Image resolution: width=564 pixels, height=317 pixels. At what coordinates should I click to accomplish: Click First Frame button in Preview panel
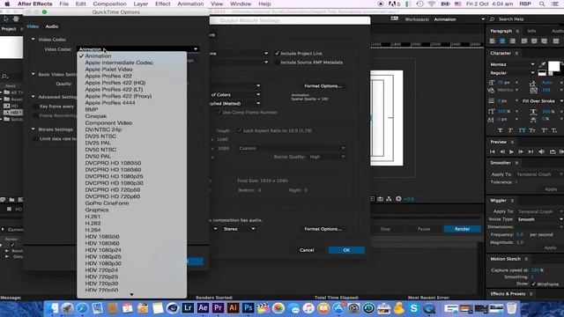click(x=493, y=152)
